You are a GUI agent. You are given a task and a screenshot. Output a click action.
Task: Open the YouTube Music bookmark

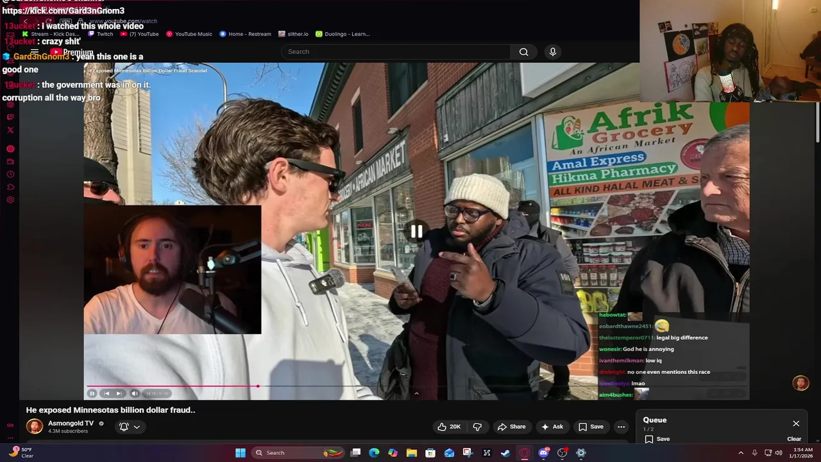[x=189, y=34]
